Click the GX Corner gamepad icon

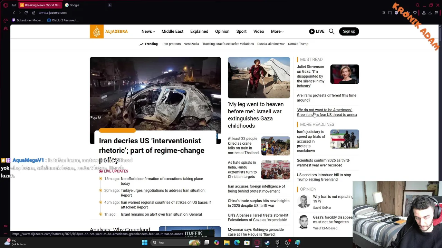click(14, 5)
